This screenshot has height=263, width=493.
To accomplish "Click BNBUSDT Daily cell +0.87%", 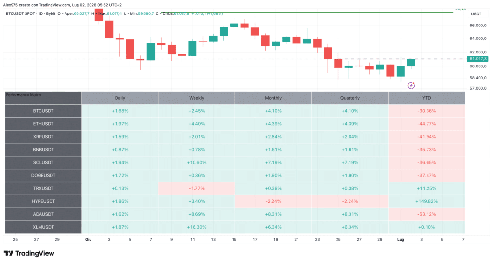I will [120, 149].
